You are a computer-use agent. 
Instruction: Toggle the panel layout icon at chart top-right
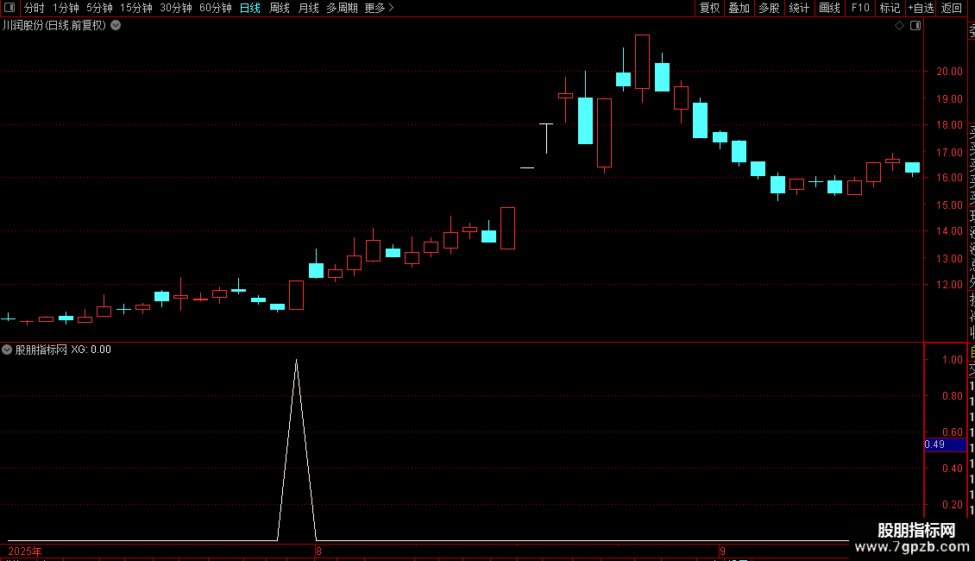click(x=915, y=26)
